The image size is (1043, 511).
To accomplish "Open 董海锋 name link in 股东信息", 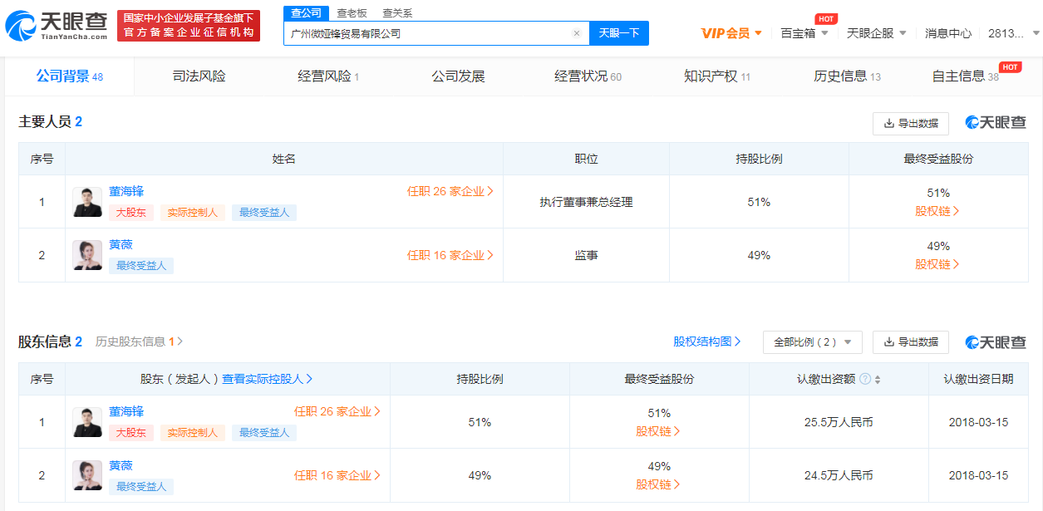I will 126,411.
